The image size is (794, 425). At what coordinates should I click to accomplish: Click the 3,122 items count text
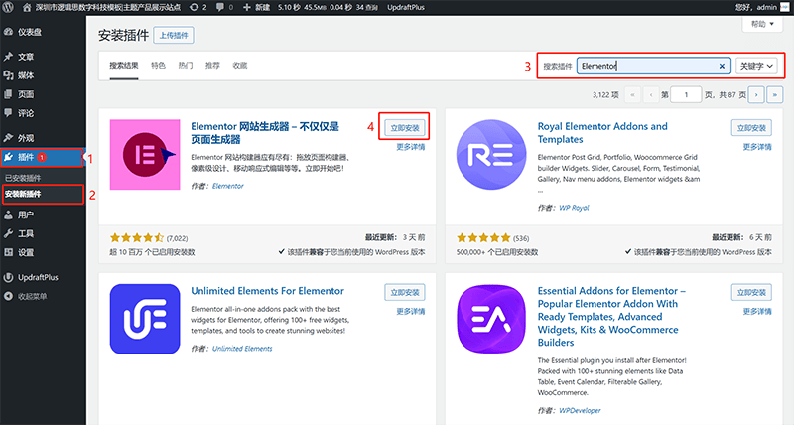[x=605, y=94]
